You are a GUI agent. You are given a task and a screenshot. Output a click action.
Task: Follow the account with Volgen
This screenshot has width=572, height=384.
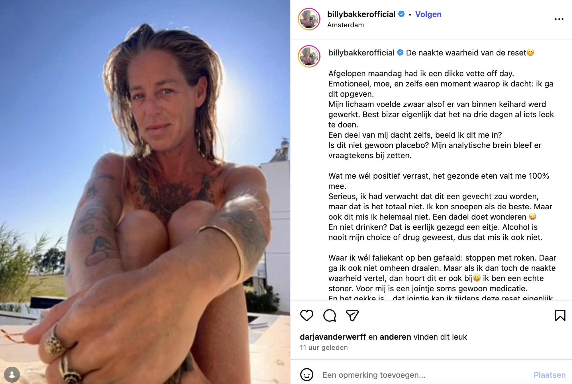[x=428, y=14]
